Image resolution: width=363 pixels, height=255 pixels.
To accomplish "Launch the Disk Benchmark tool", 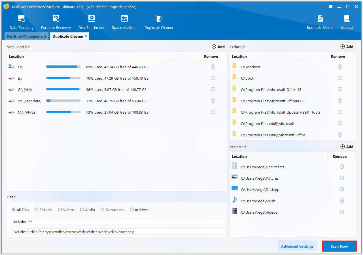I will pos(92,22).
